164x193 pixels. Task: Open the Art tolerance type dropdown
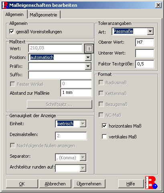point(150,31)
